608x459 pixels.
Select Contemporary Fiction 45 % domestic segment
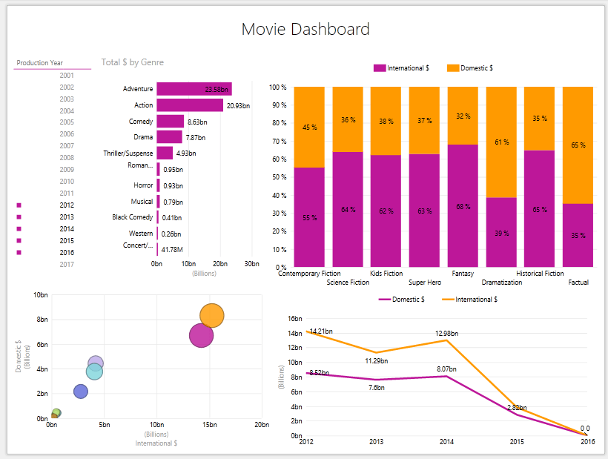[x=309, y=127]
